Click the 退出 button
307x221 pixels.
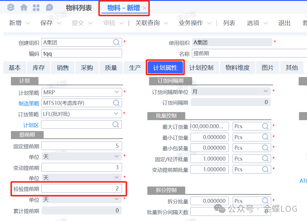tap(284, 23)
